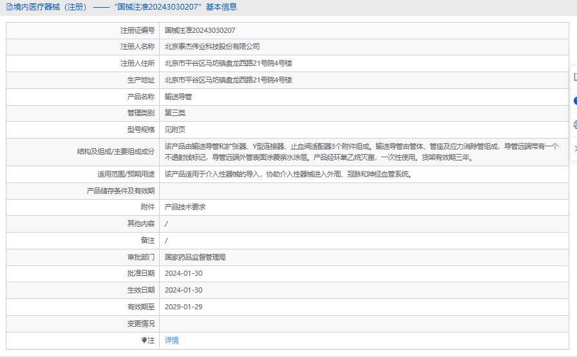This screenshot has height=357, width=577.
Task: Select registration number 国械注准20243030207 value
Action: click(200, 30)
